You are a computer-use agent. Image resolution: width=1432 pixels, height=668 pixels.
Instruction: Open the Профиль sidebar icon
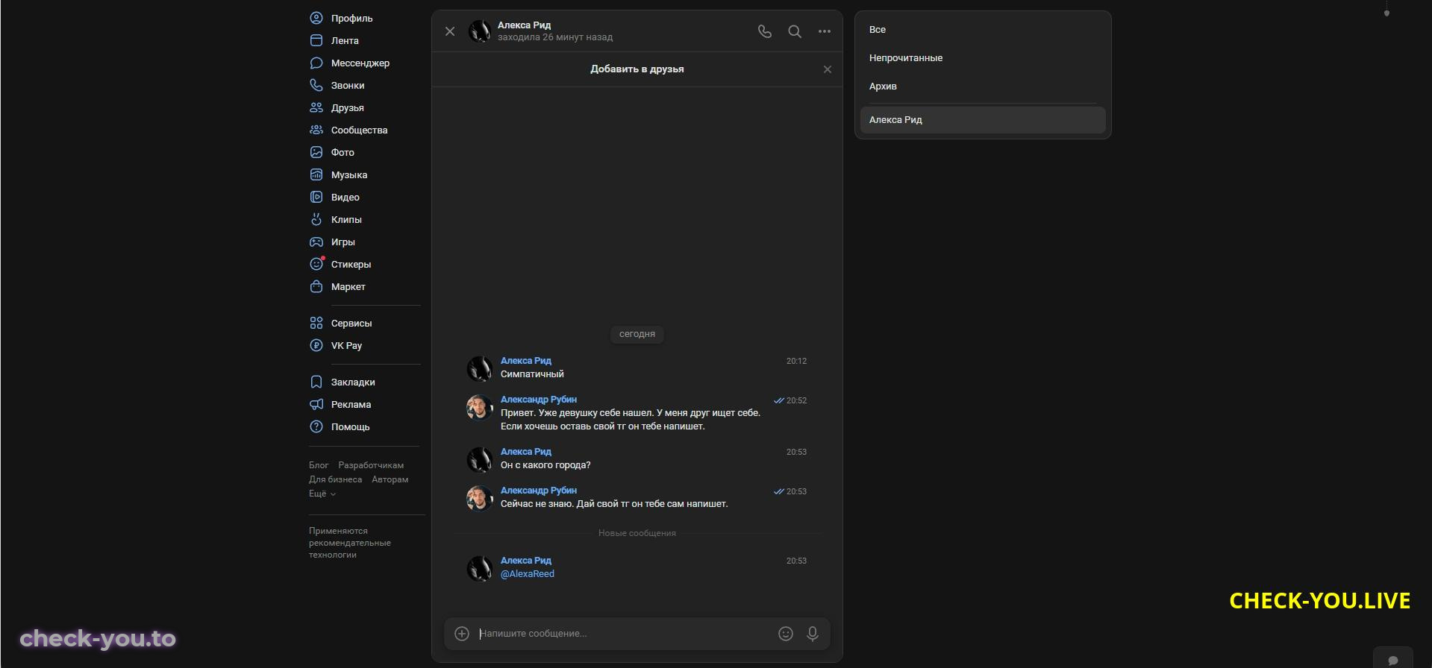316,18
